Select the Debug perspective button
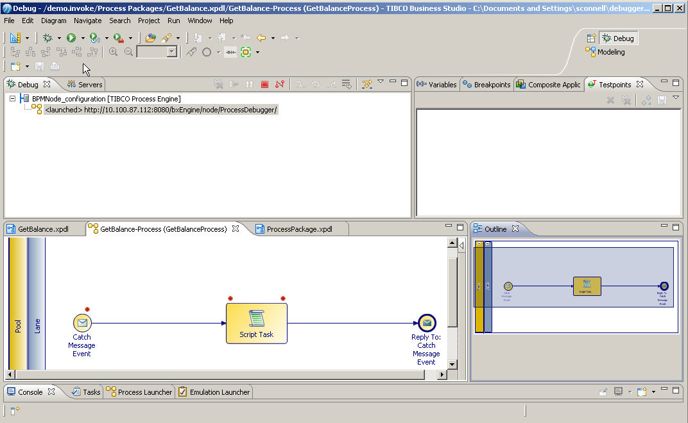 tap(618, 38)
